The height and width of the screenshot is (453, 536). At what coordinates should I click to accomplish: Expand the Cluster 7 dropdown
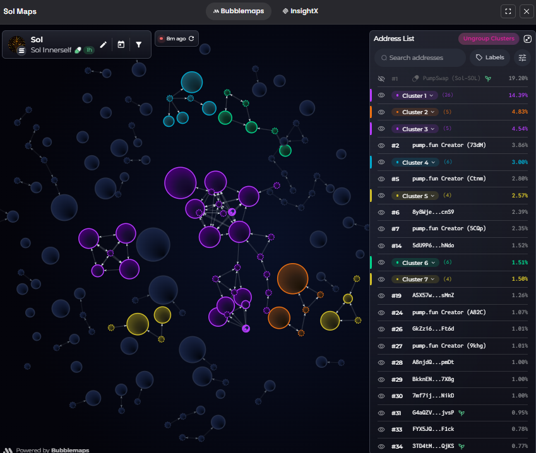[415, 279]
